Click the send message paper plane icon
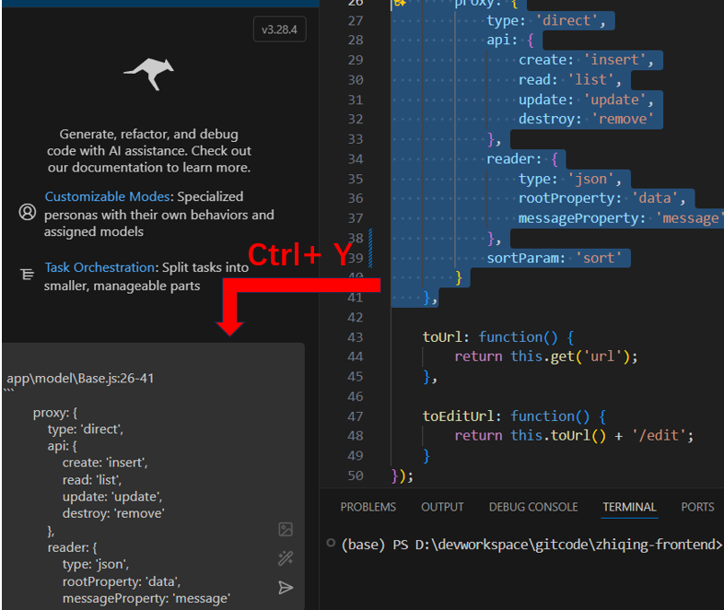The image size is (724, 610). tap(286, 587)
